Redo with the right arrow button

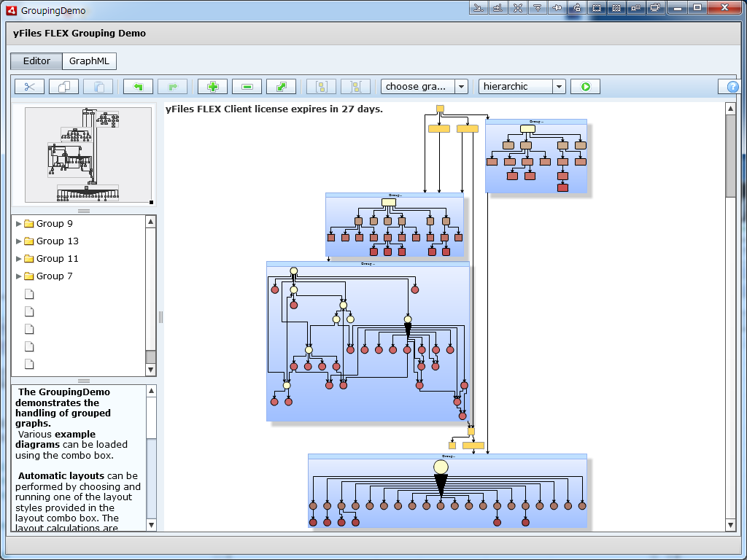coord(172,87)
